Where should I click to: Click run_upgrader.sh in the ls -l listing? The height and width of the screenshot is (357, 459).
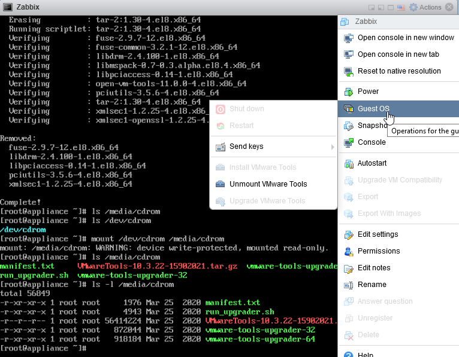click(x=240, y=312)
